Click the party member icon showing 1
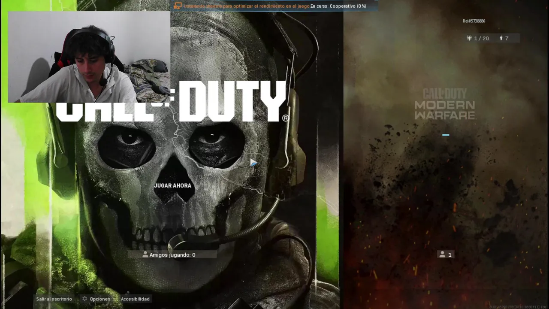The image size is (549, 309). coord(442,254)
